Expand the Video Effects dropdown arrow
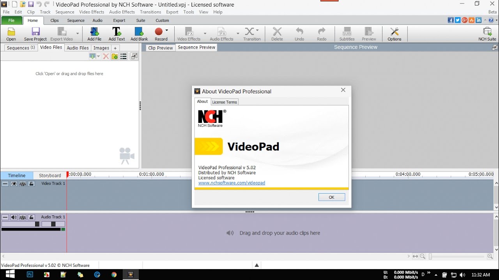This screenshot has height=280, width=499. pyautogui.click(x=205, y=33)
